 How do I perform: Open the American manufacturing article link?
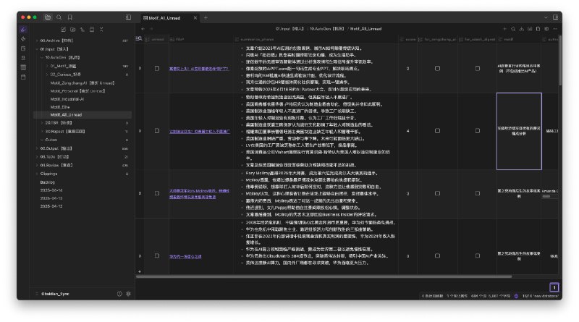coord(200,132)
